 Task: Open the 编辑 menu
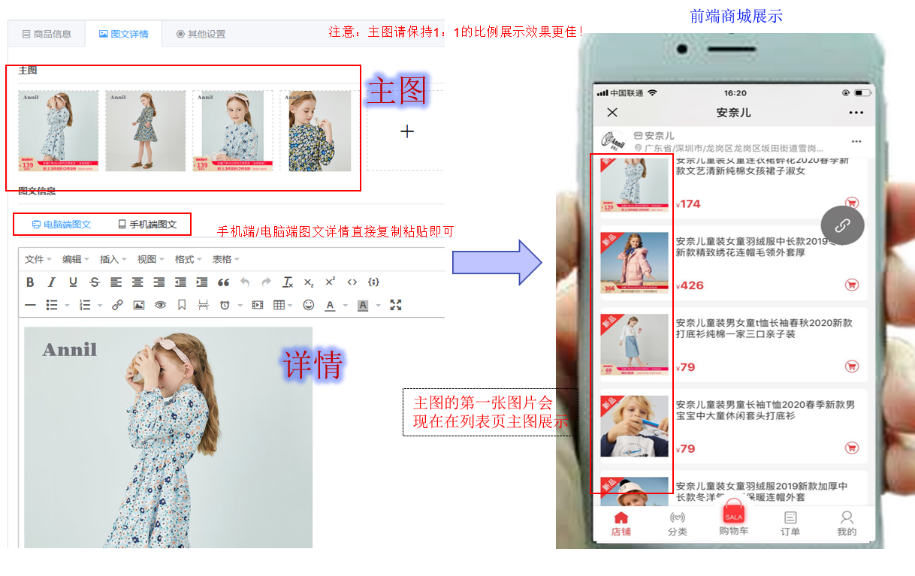[75, 259]
